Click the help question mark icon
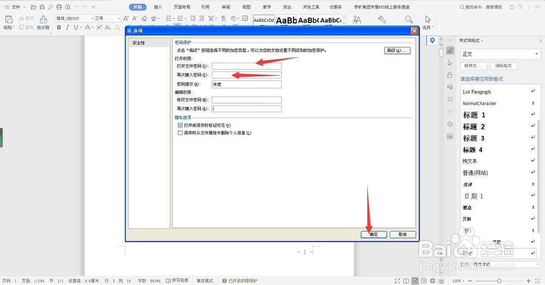This screenshot has width=545, height=285. (520, 7)
